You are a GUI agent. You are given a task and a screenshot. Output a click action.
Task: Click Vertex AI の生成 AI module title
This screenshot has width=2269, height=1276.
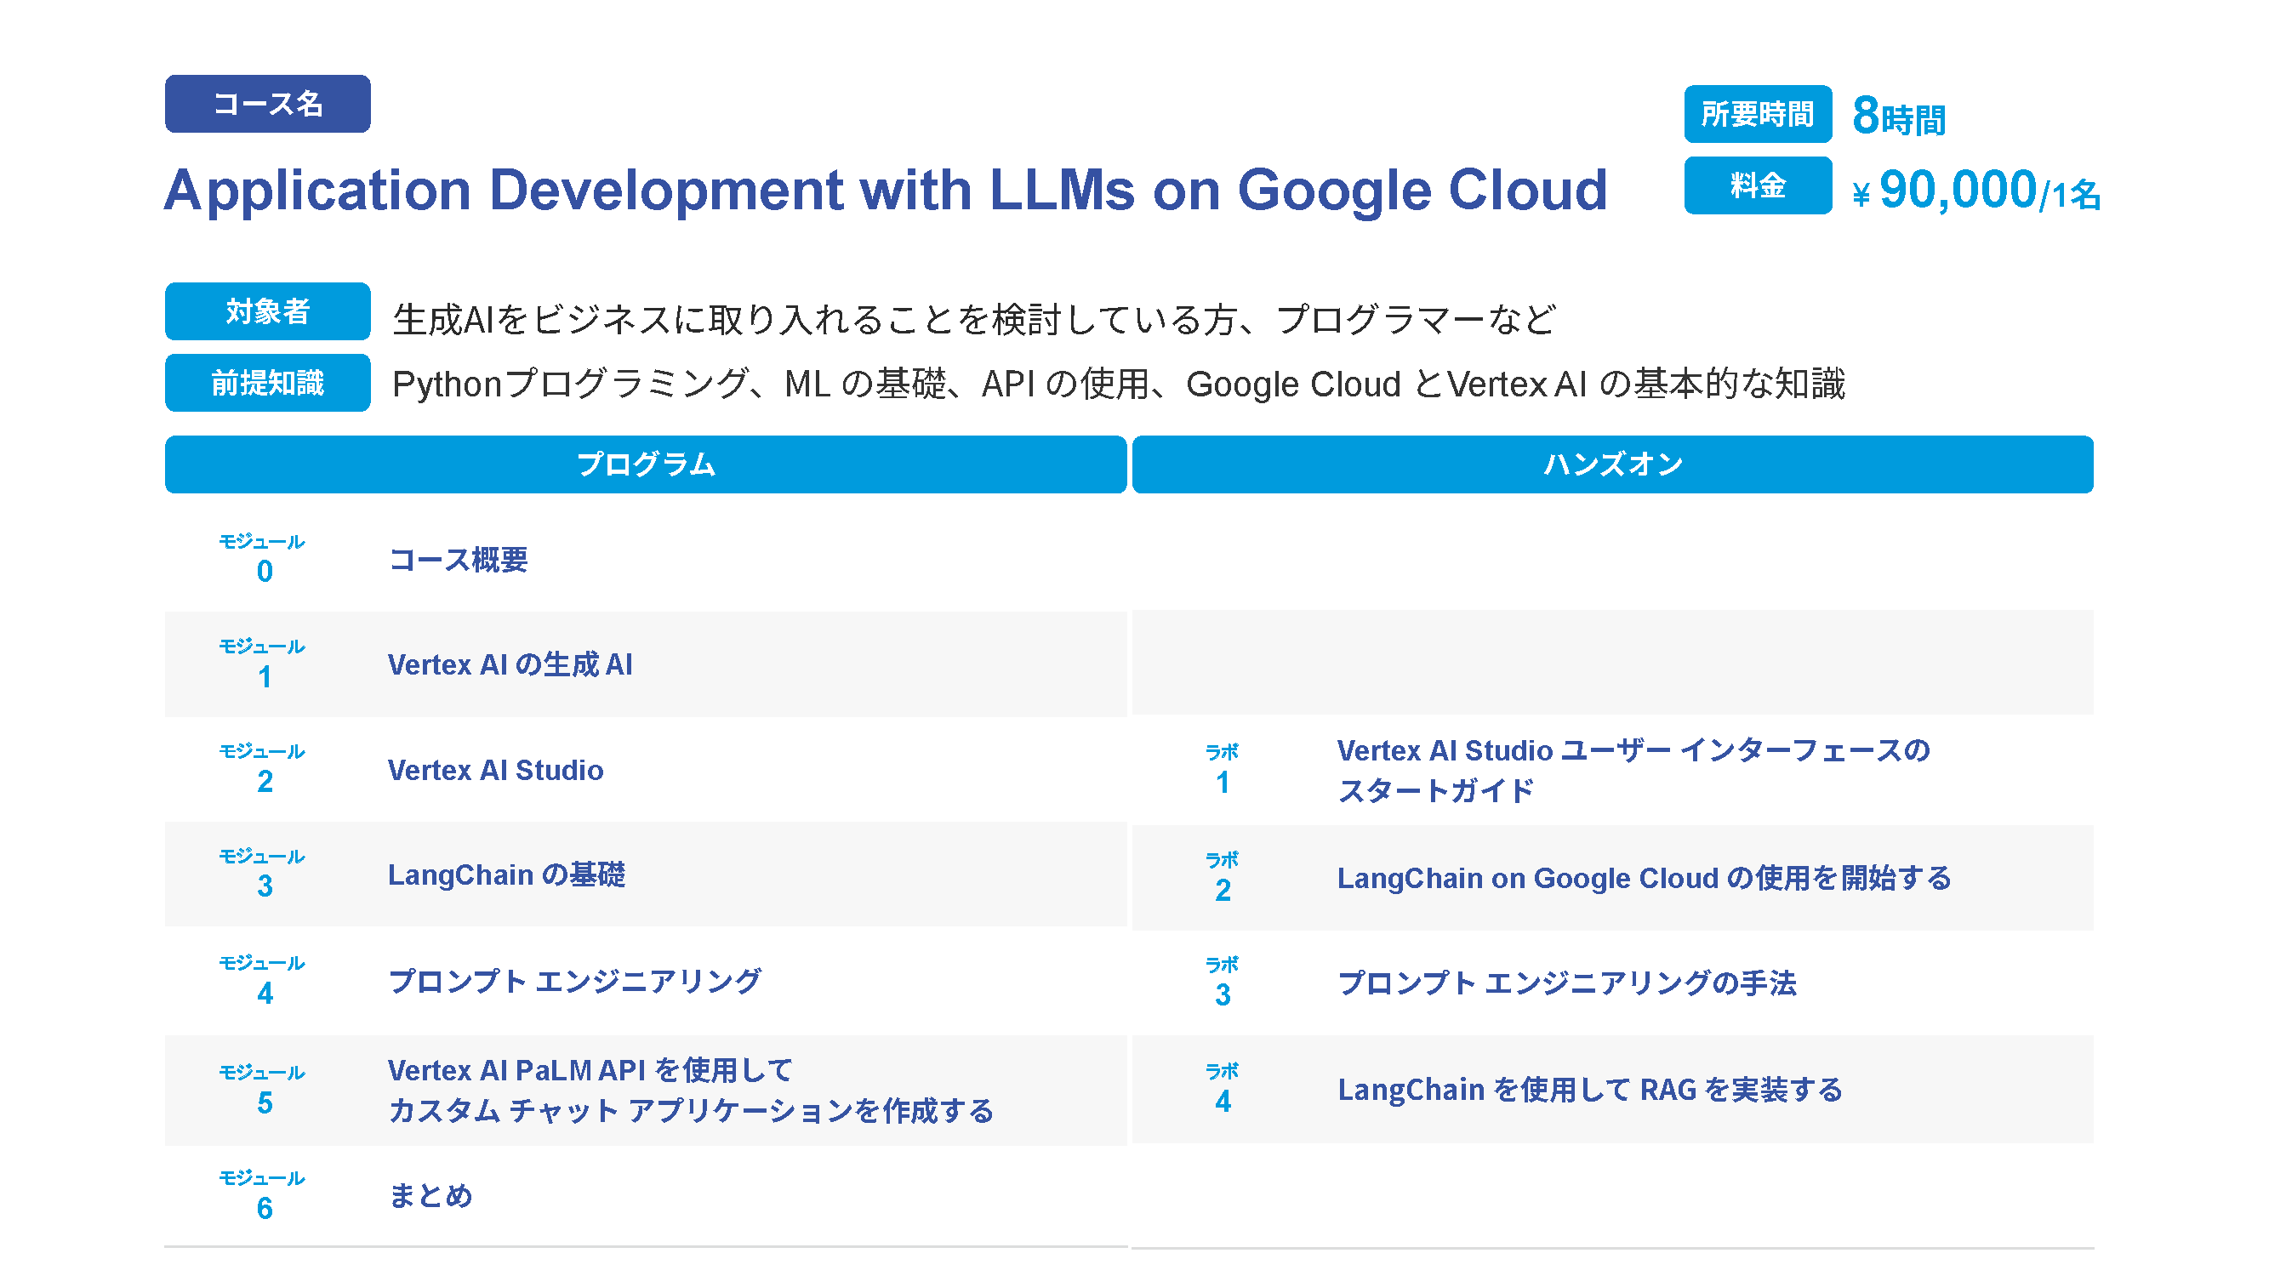(509, 665)
